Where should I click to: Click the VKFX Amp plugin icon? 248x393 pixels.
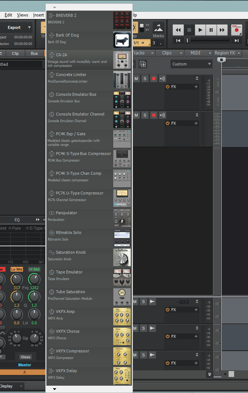[51, 311]
